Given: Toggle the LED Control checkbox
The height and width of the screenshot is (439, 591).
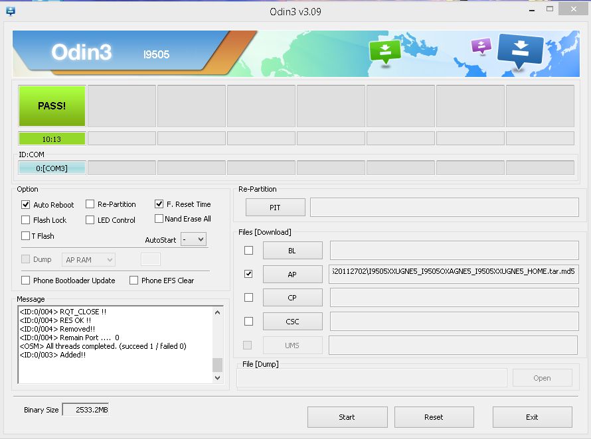Looking at the screenshot, I should pyautogui.click(x=90, y=220).
